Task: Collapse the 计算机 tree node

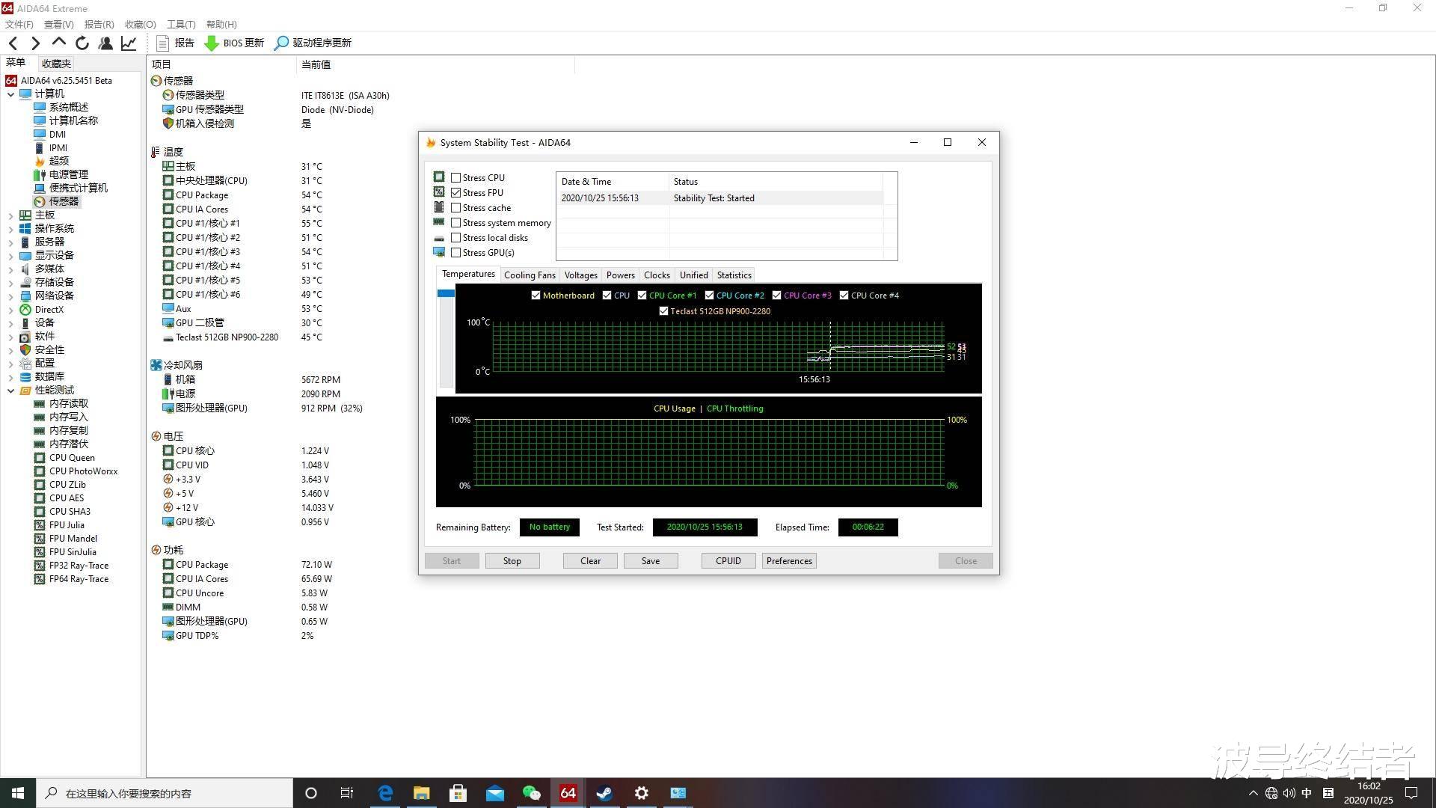Action: pos(10,94)
